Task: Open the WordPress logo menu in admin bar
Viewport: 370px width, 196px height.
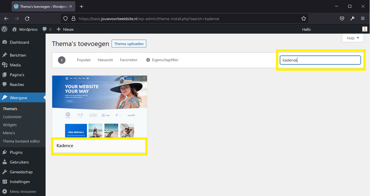Action: (x=4, y=29)
